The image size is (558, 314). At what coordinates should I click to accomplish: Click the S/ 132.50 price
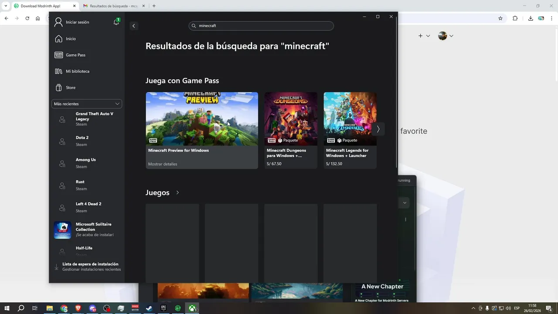[334, 164]
